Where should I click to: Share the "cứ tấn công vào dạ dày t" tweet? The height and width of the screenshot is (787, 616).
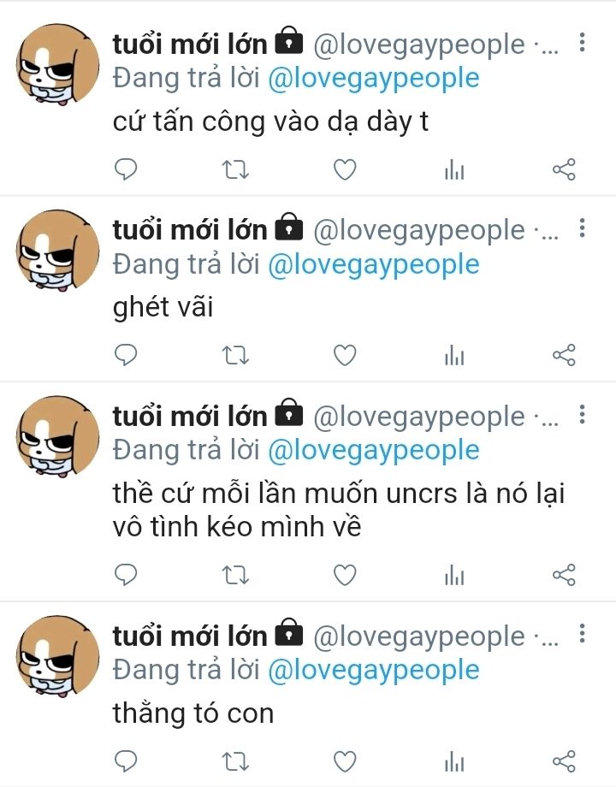point(564,169)
